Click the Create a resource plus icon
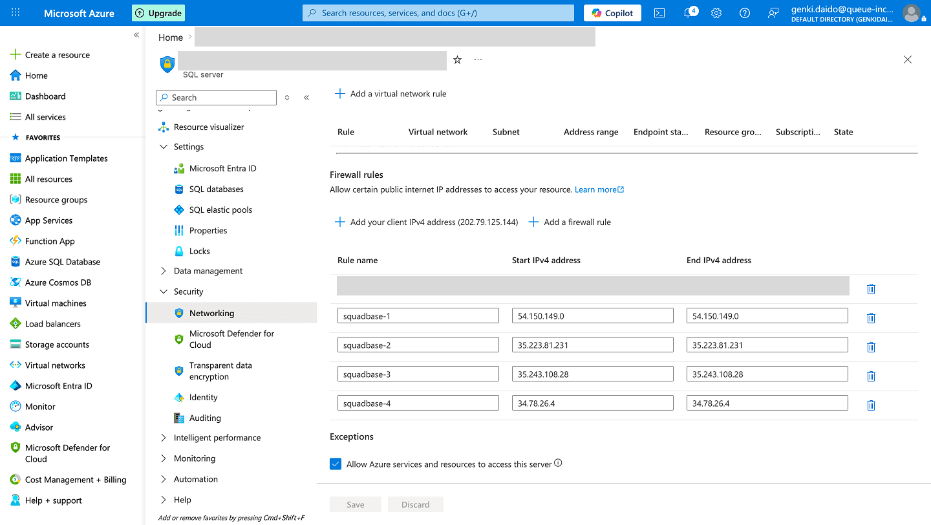 pos(16,55)
